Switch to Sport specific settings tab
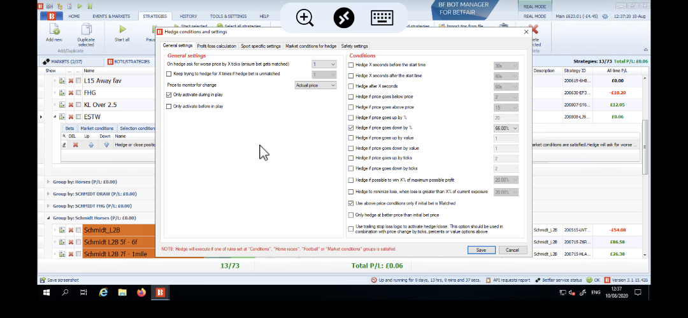 coord(261,46)
